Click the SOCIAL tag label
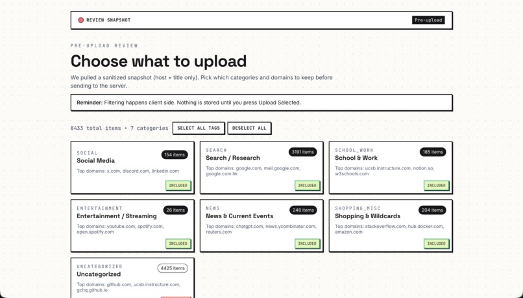Screen dimensions: 523x298 tap(87, 153)
